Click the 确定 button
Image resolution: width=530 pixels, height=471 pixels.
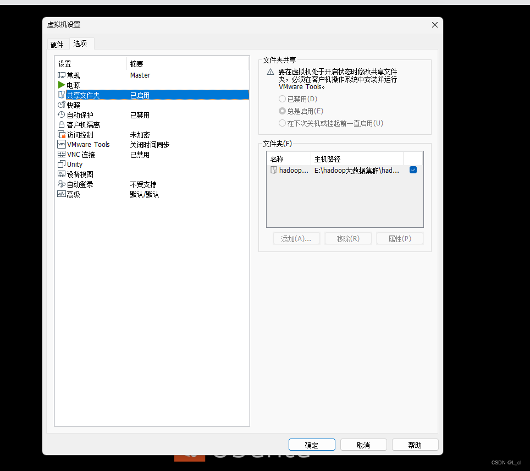(x=312, y=445)
